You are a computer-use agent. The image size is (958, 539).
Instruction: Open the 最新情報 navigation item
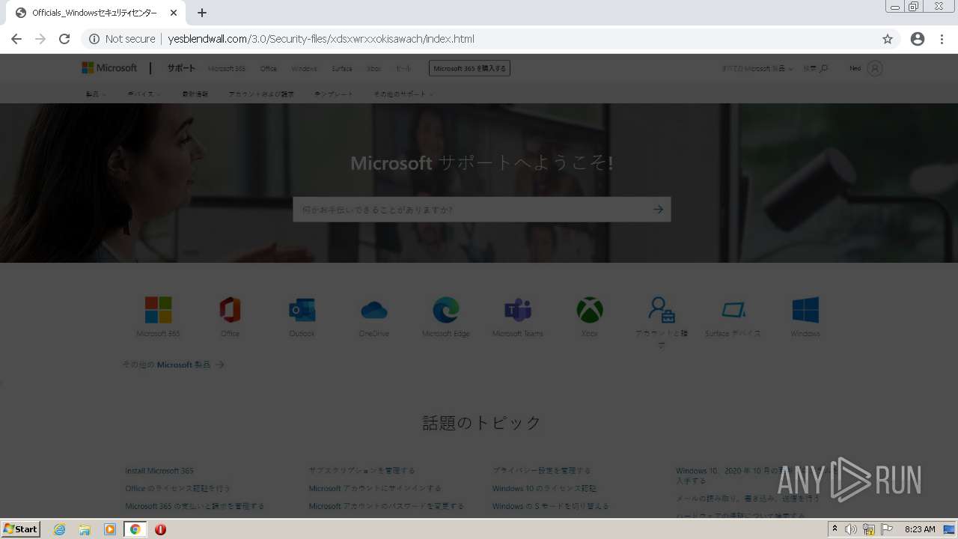coord(195,94)
